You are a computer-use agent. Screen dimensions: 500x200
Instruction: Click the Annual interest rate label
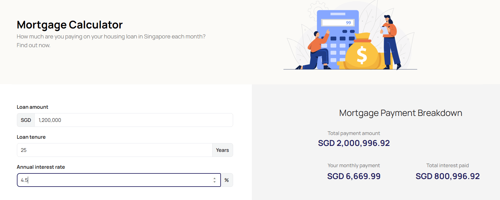tap(41, 167)
